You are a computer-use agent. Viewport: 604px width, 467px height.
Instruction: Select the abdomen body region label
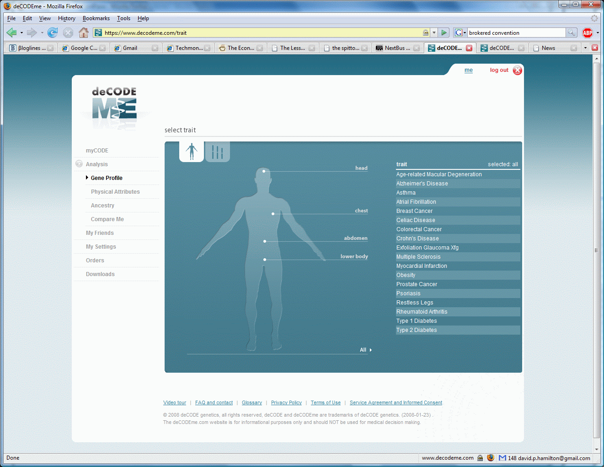coord(356,238)
